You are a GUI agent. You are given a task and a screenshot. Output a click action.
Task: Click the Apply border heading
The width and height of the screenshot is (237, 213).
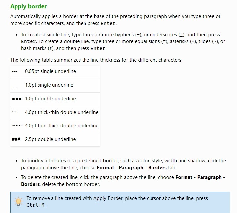tap(28, 6)
